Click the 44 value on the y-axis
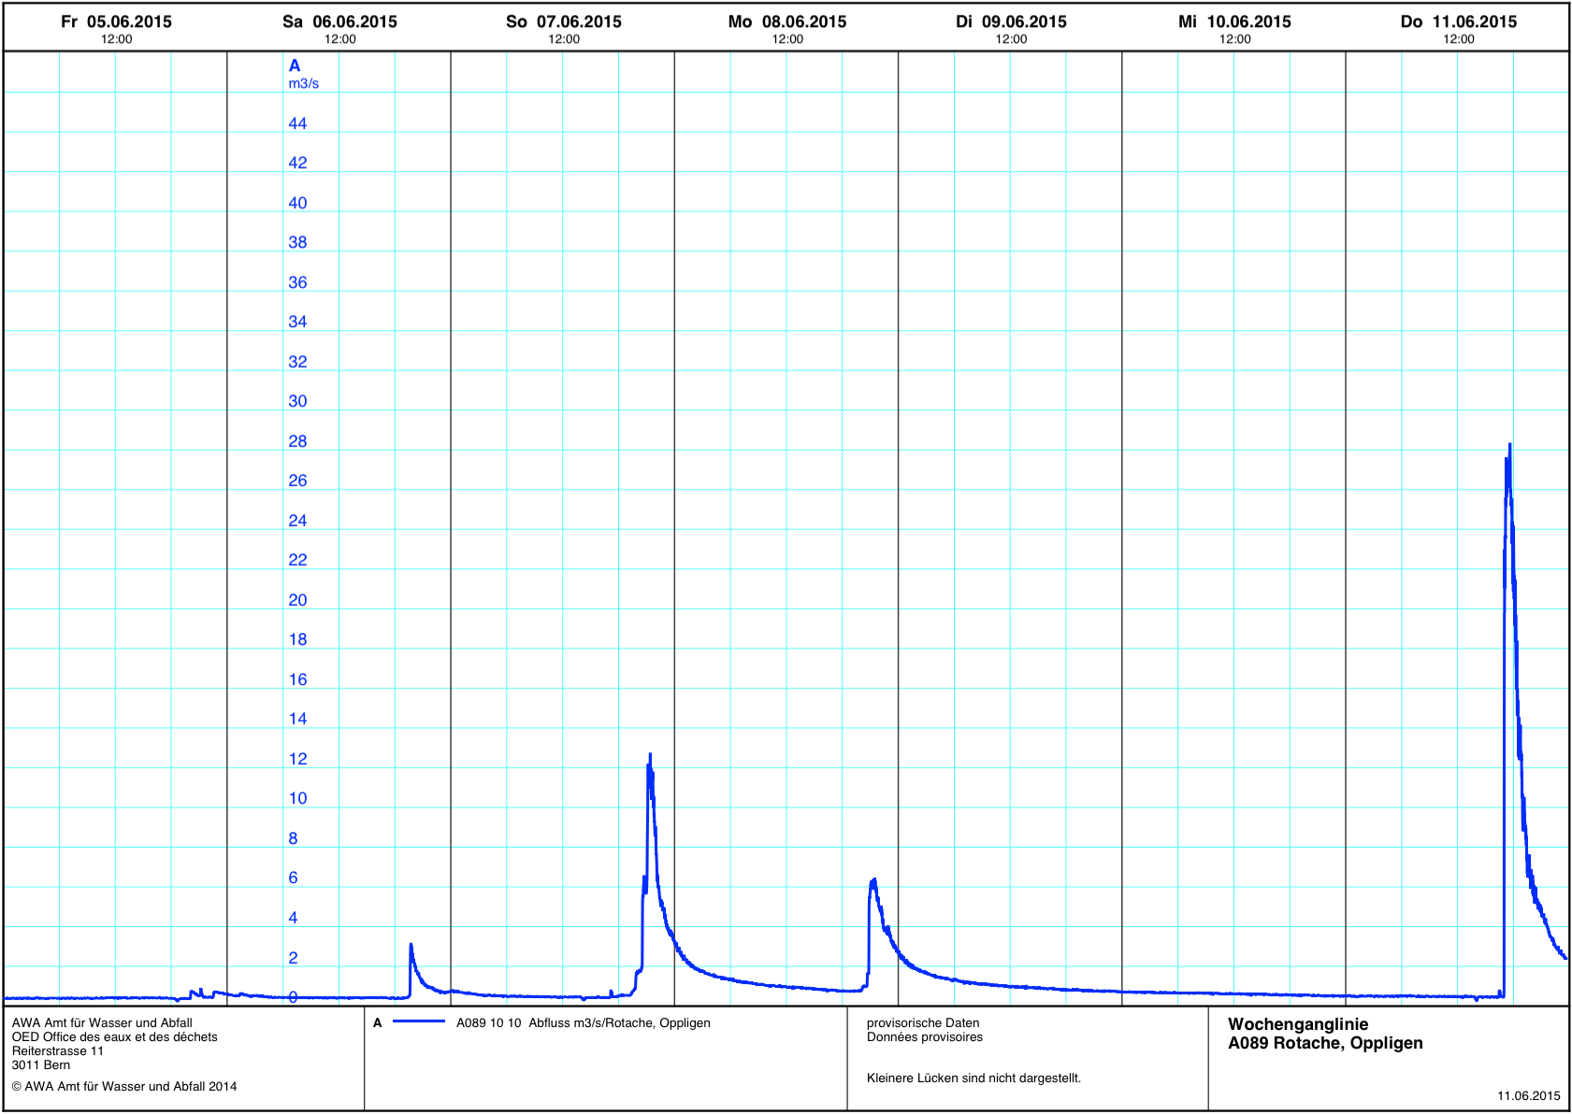1572x1114 pixels. click(297, 123)
